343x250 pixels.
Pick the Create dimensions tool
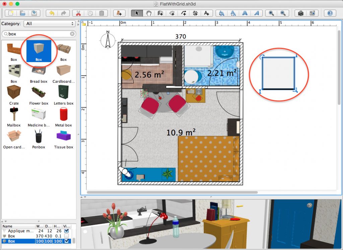pyautogui.click(x=195, y=13)
